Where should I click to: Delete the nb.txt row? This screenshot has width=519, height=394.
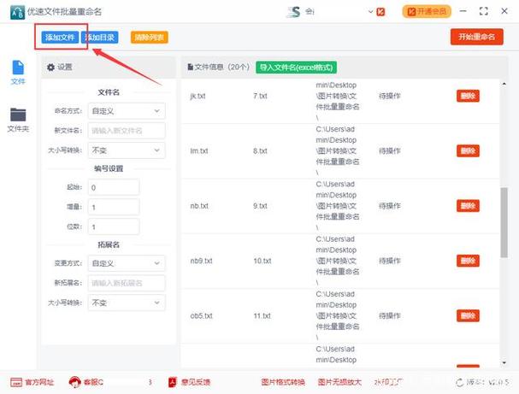tap(468, 206)
